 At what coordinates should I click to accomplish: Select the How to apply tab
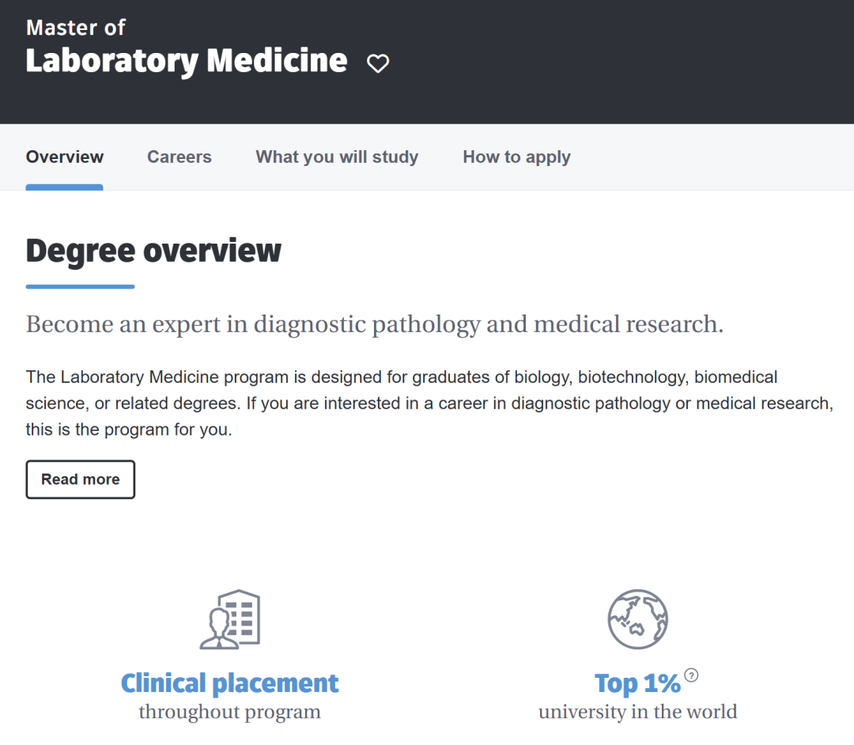(x=516, y=157)
